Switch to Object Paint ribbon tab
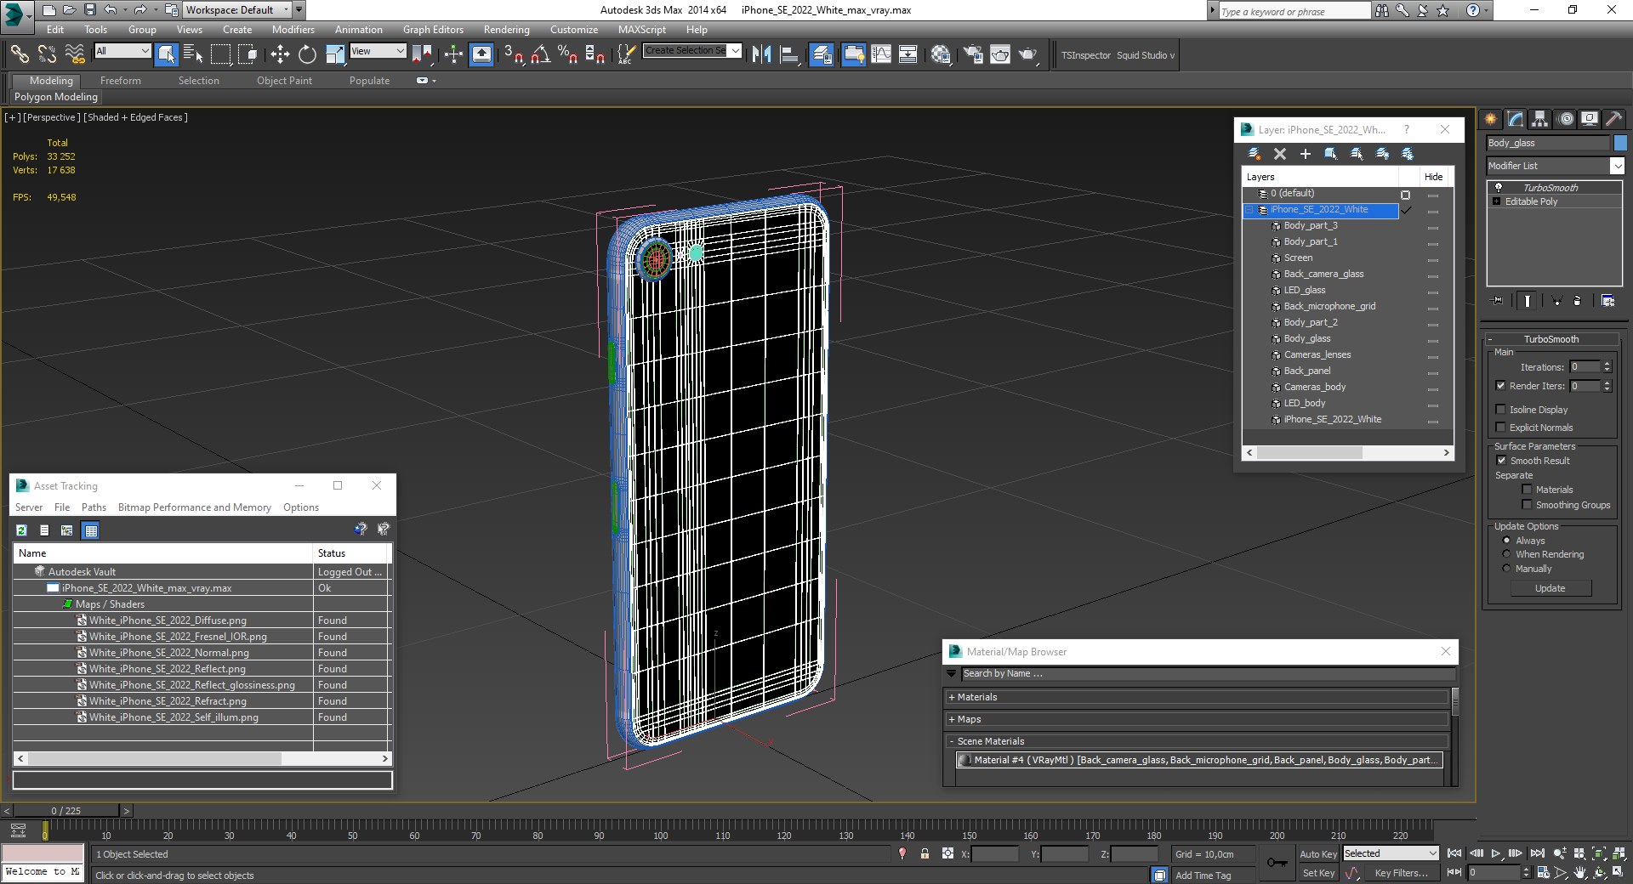 pos(284,81)
